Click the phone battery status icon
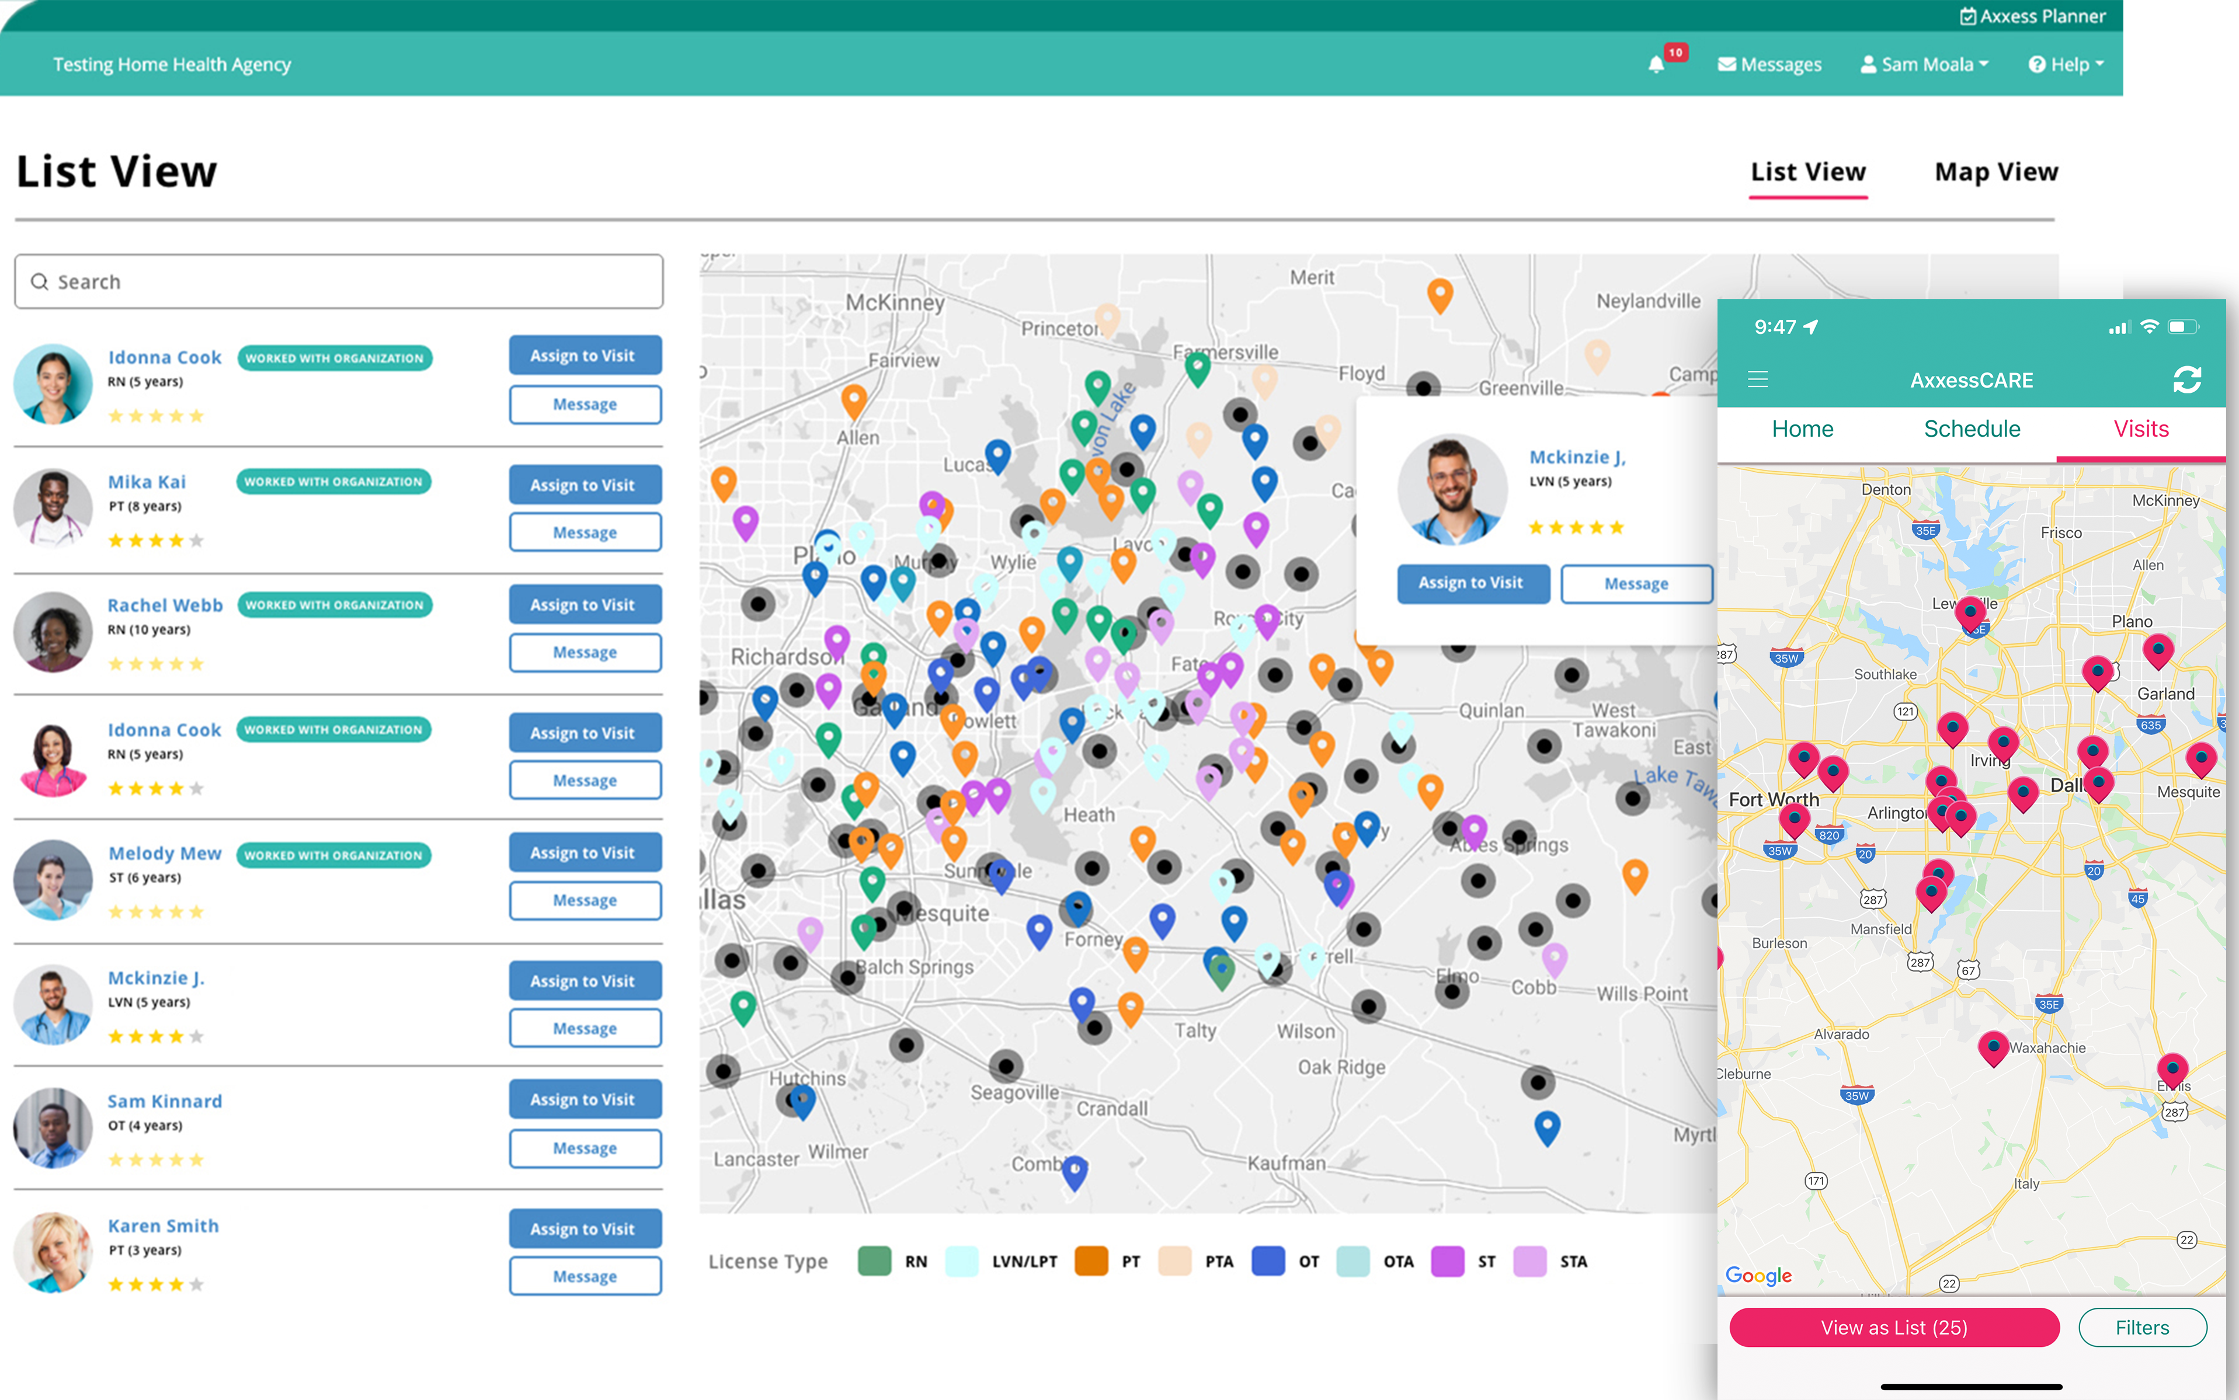 coord(2184,326)
